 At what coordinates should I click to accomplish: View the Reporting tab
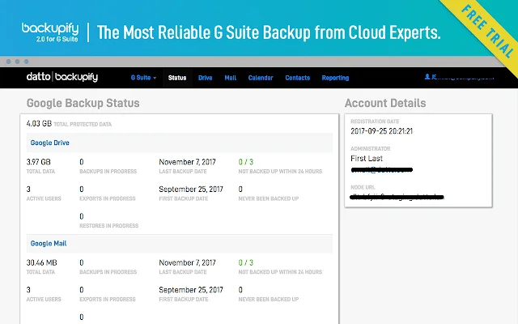(335, 78)
